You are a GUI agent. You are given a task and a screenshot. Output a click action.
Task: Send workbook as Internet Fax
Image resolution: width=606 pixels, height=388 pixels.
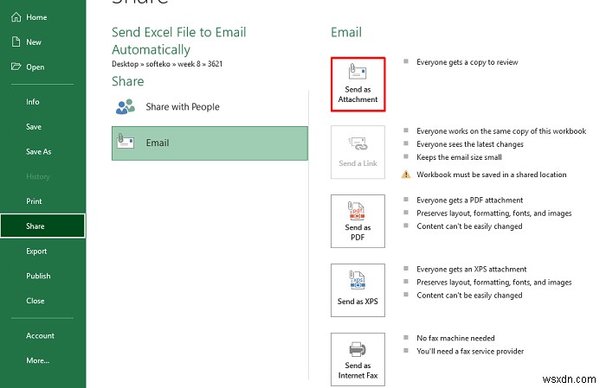pos(358,359)
